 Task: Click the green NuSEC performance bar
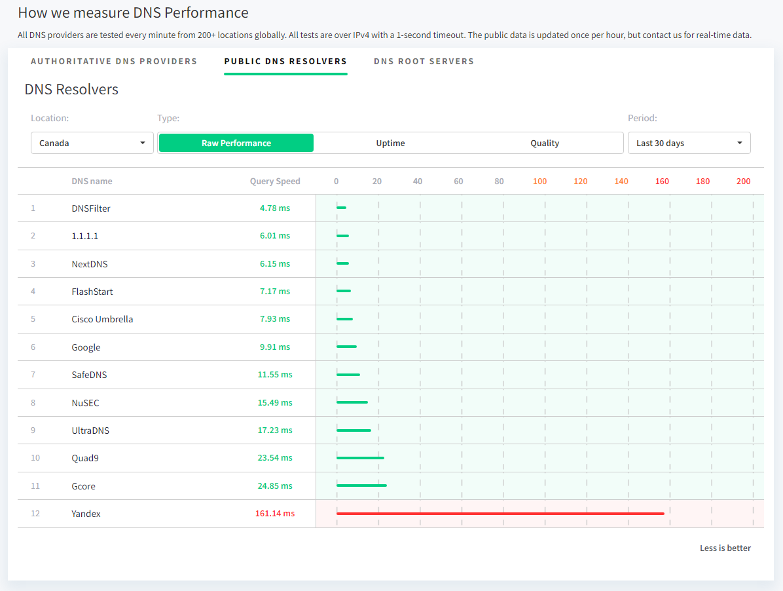click(x=352, y=402)
